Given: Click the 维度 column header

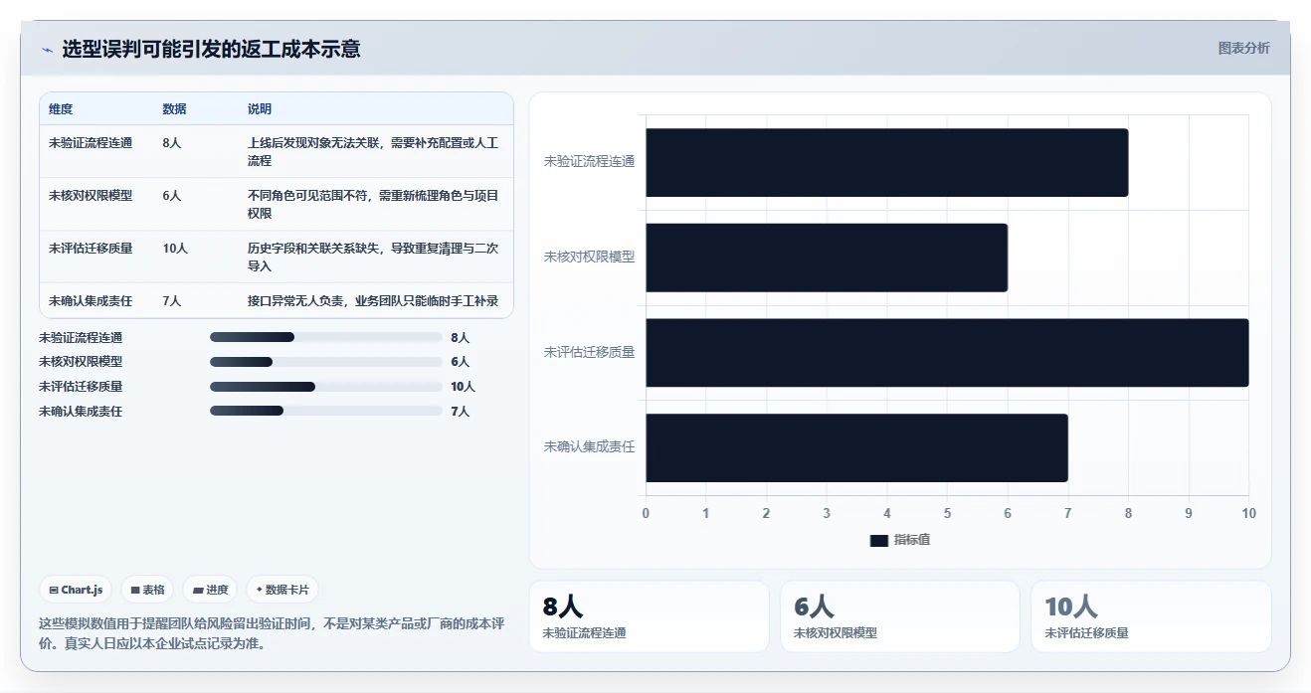Looking at the screenshot, I should [61, 109].
